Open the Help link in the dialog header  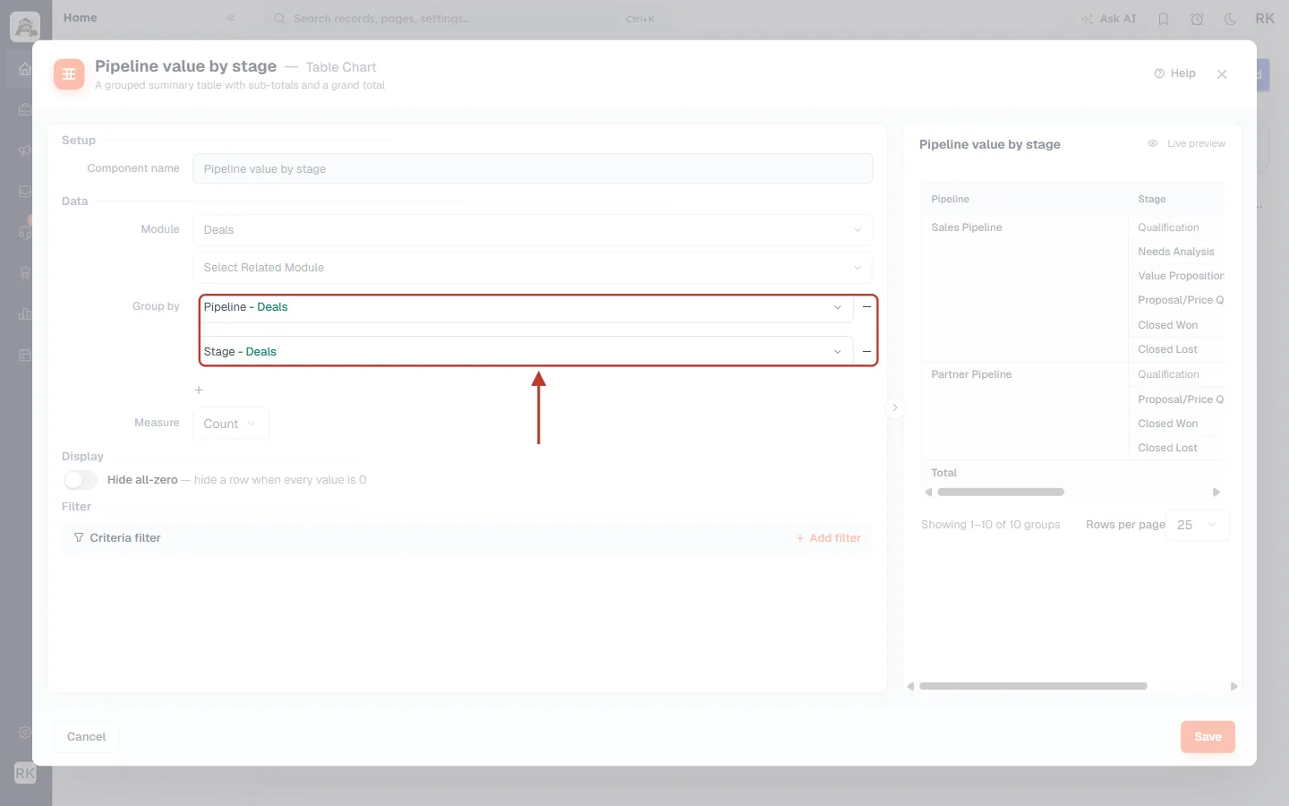pyautogui.click(x=1174, y=73)
